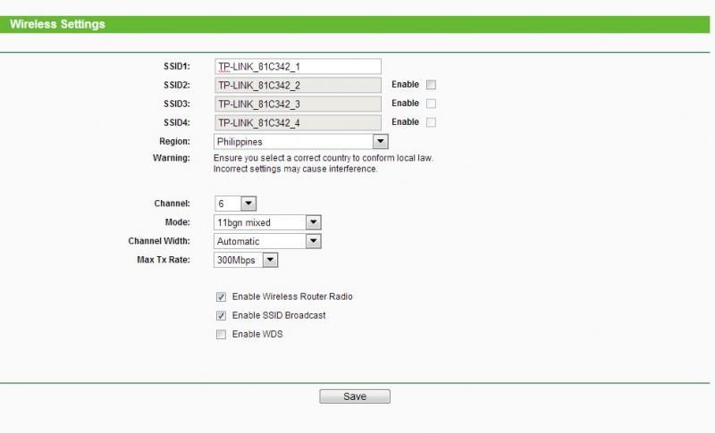
Task: Enable the SSID2 checkbox
Action: 431,85
